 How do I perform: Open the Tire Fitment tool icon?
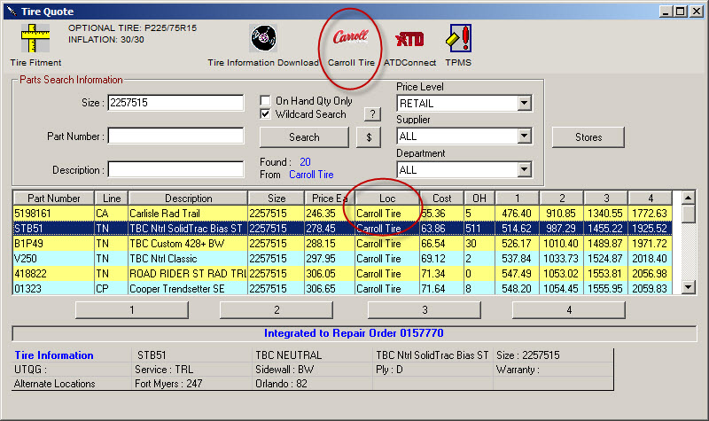35,39
